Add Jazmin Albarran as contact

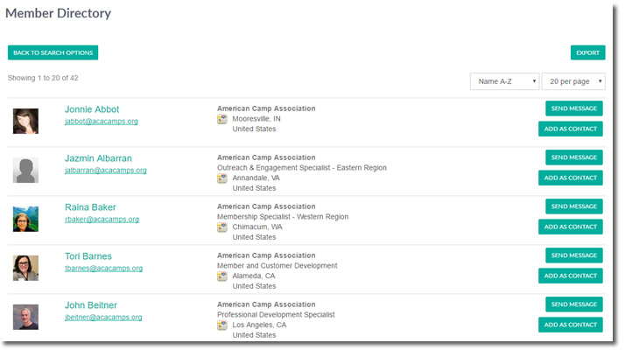click(x=571, y=178)
